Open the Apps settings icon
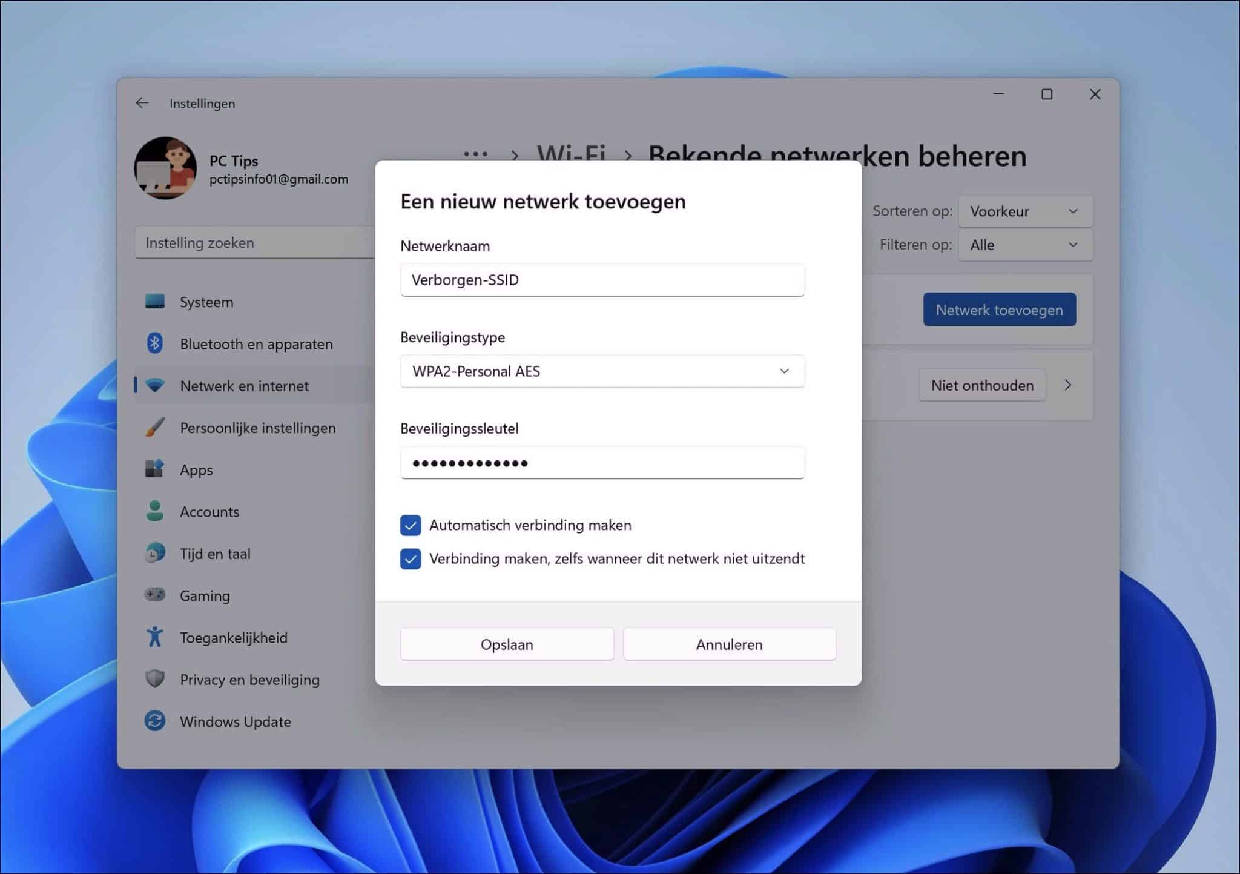 point(156,469)
